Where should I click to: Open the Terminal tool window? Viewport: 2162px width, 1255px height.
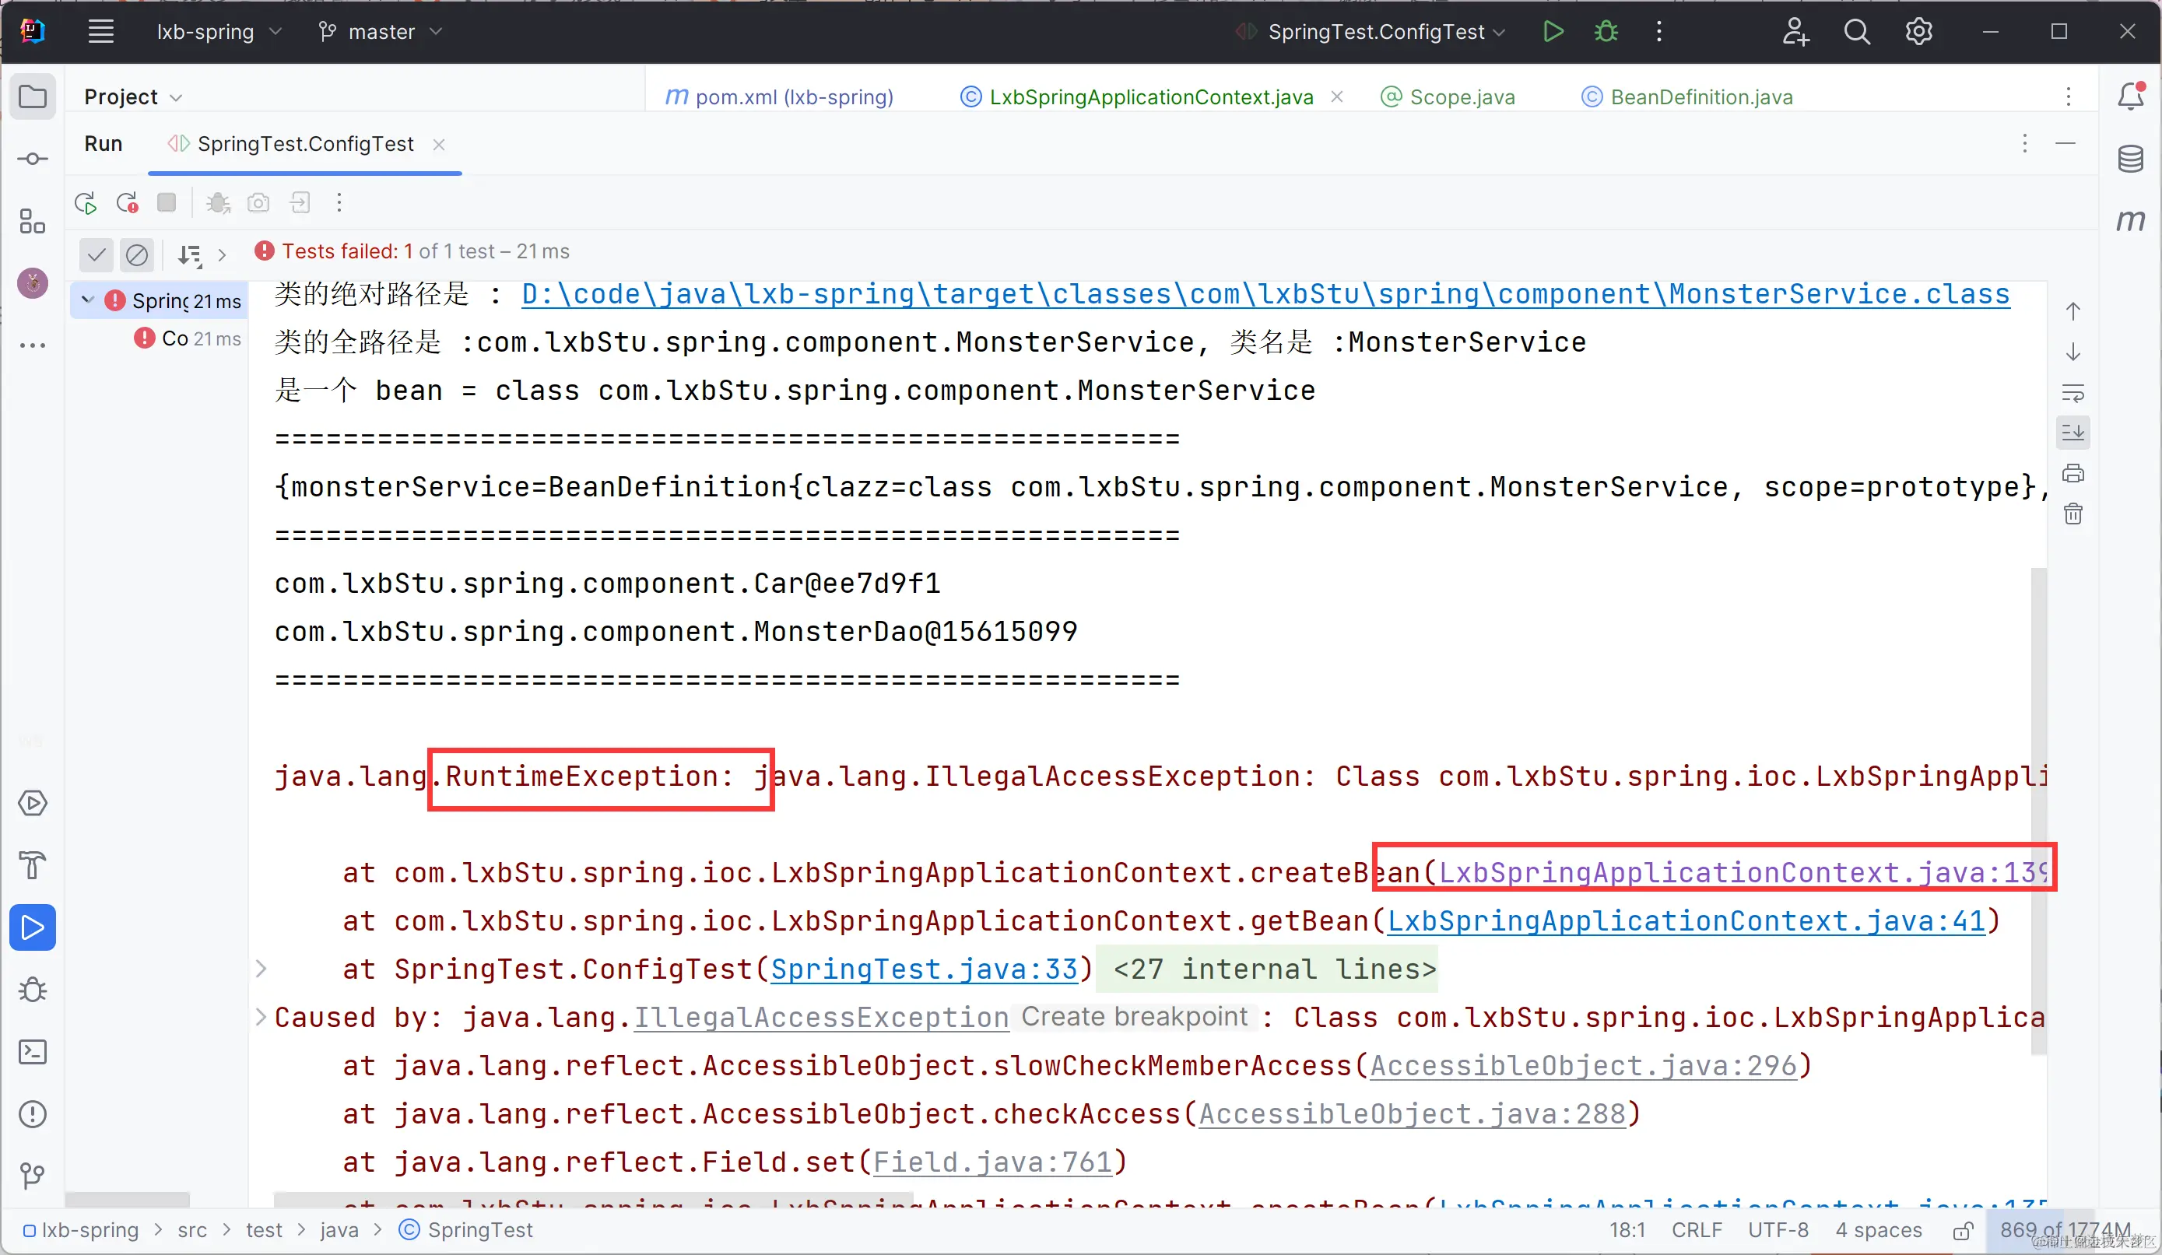(33, 1052)
